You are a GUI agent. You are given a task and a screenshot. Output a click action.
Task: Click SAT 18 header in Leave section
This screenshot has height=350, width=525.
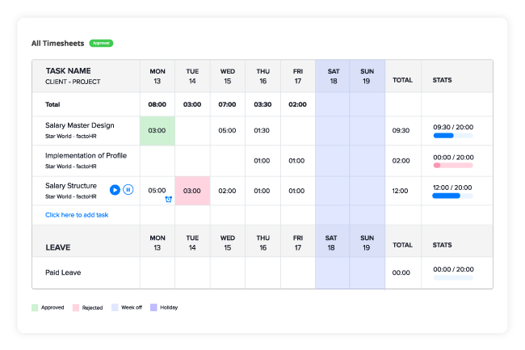331,242
